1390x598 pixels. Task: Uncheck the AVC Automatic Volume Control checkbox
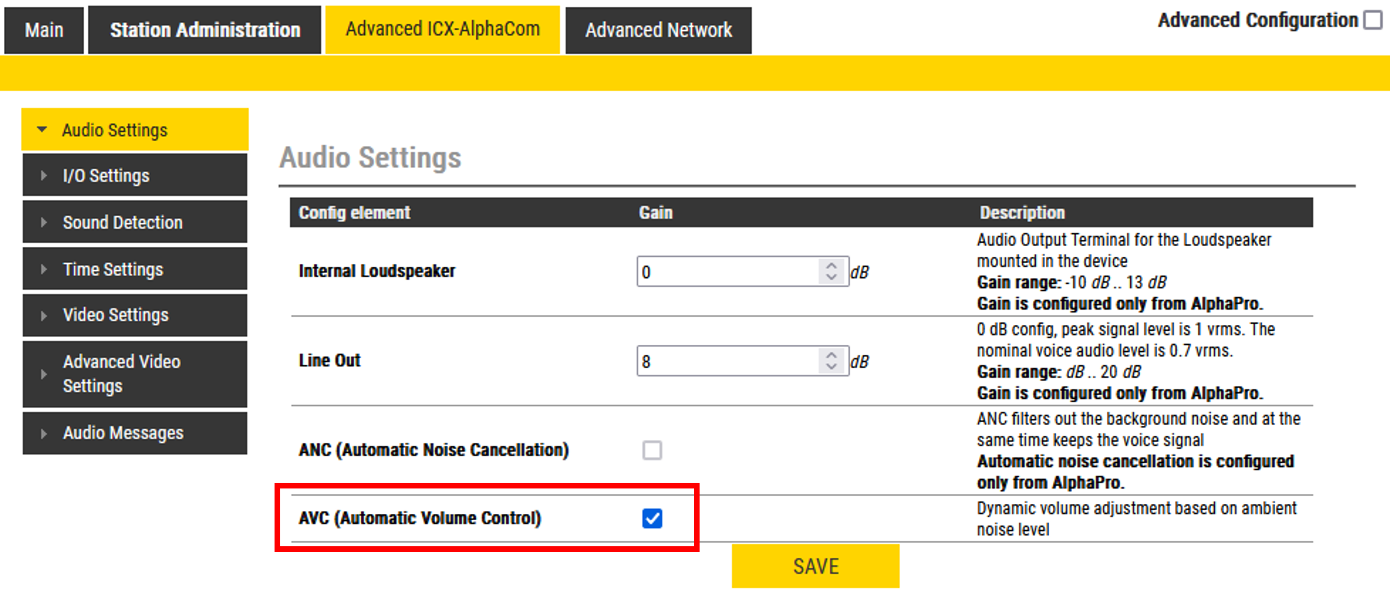pyautogui.click(x=652, y=518)
